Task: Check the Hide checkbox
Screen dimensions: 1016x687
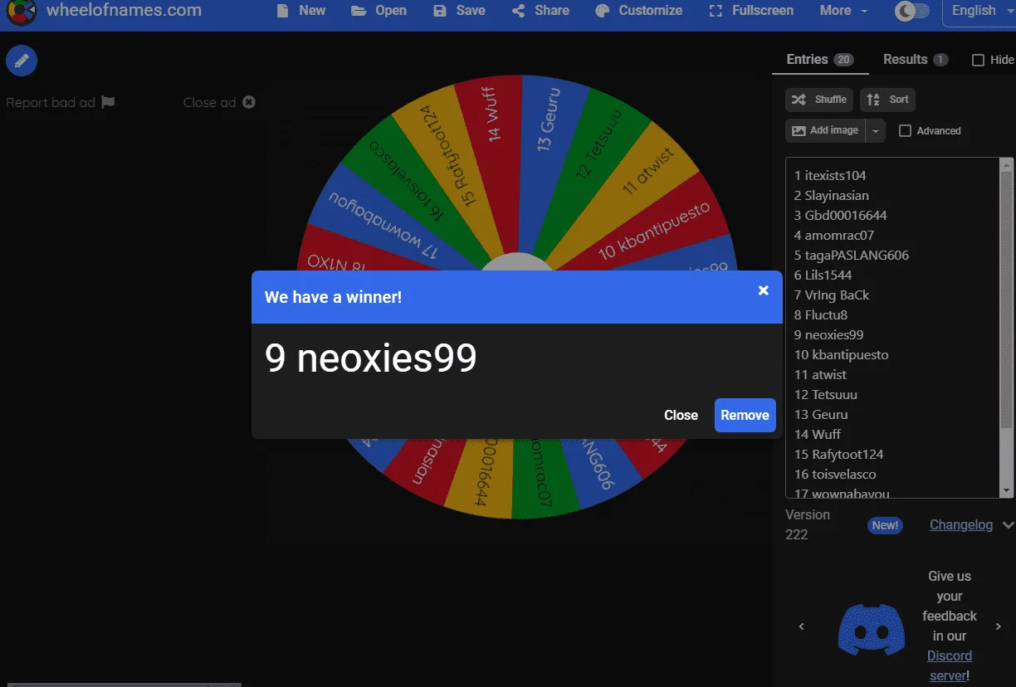Action: 978,60
